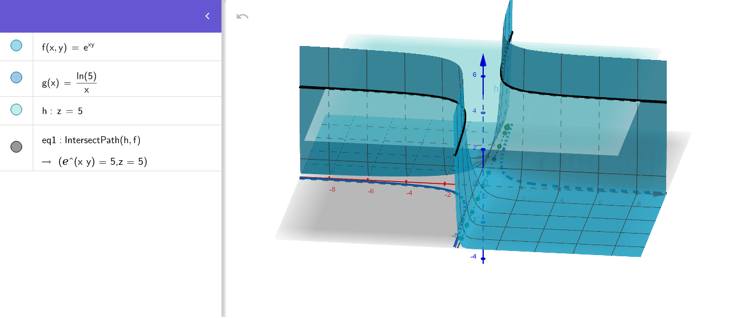Toggle visibility of g(x) = ln(5)/x

pos(16,77)
